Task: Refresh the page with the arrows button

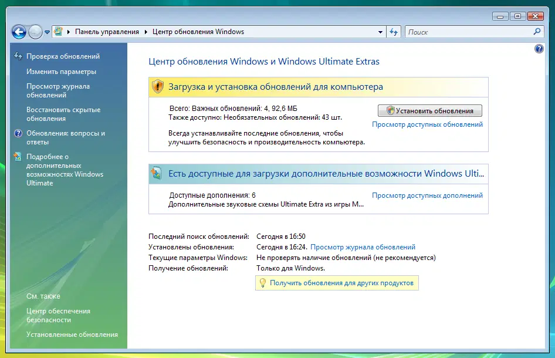Action: pos(394,32)
